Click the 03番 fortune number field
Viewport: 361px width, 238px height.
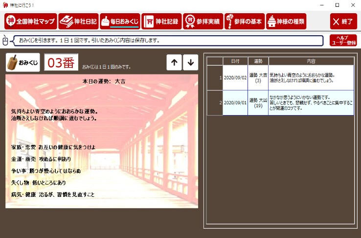pyautogui.click(x=61, y=63)
